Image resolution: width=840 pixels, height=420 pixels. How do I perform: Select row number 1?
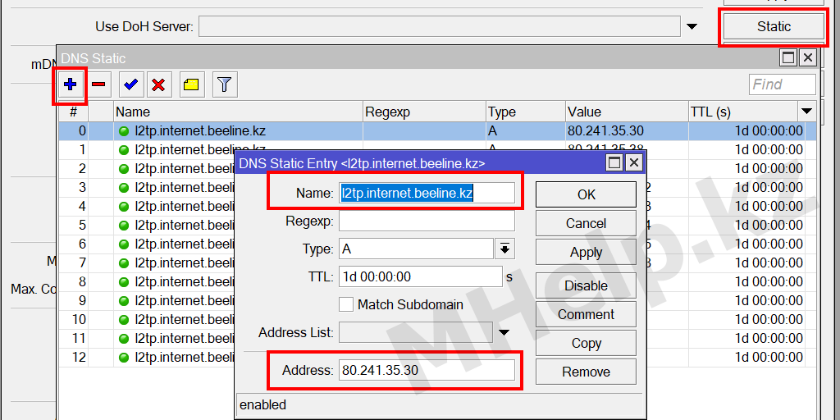pos(82,150)
